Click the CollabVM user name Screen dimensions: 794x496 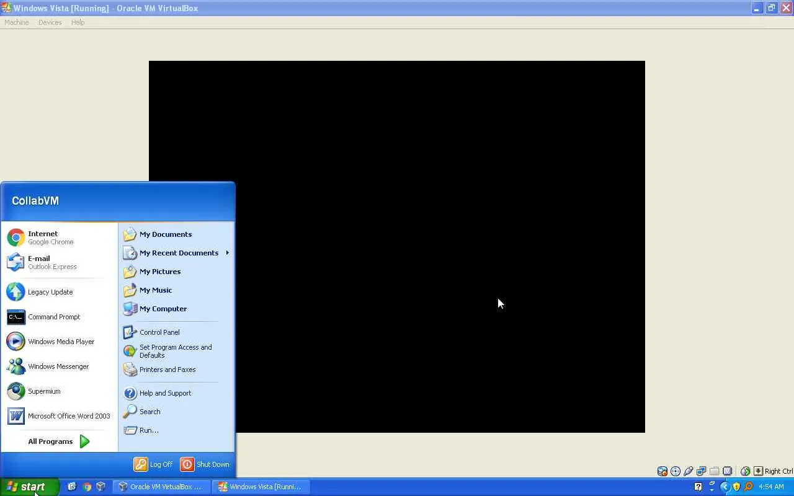(x=35, y=201)
